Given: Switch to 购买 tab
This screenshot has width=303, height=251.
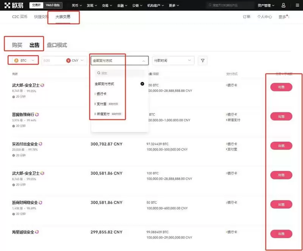Looking at the screenshot, I should click(x=17, y=45).
